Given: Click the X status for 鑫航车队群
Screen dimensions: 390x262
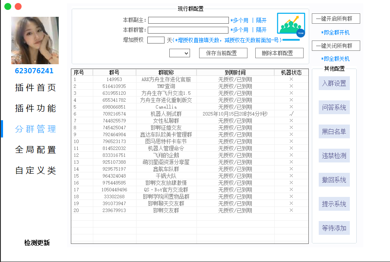Looking at the screenshot, I should pos(291,169).
